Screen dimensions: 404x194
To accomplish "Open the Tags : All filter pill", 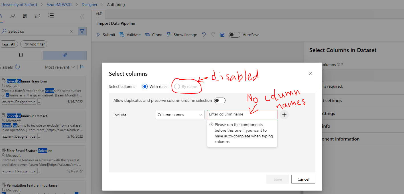I will pyautogui.click(x=9, y=44).
